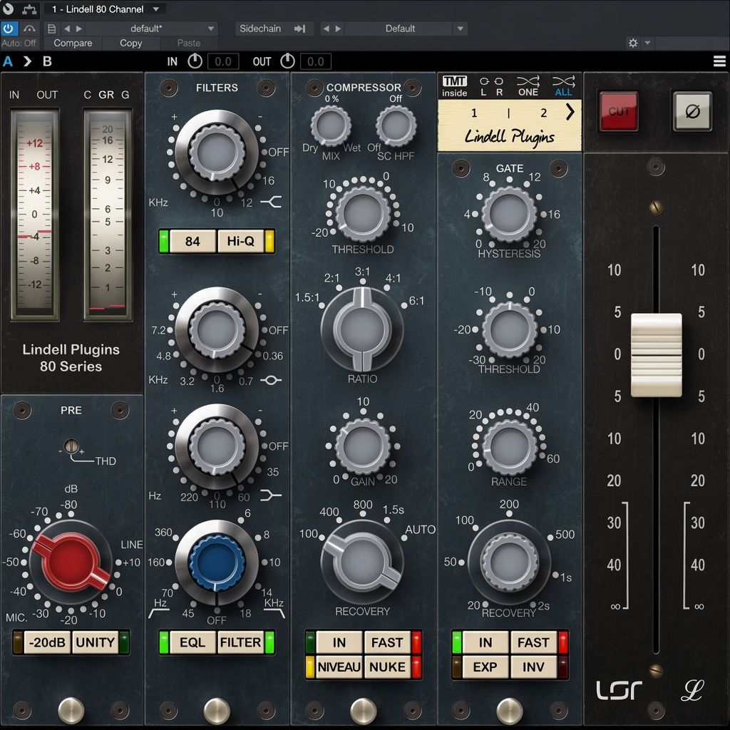Toggle the EQL switch
The height and width of the screenshot is (730, 730).
click(192, 642)
